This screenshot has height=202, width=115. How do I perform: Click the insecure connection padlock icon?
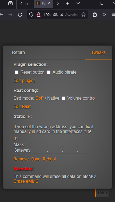(38, 15)
